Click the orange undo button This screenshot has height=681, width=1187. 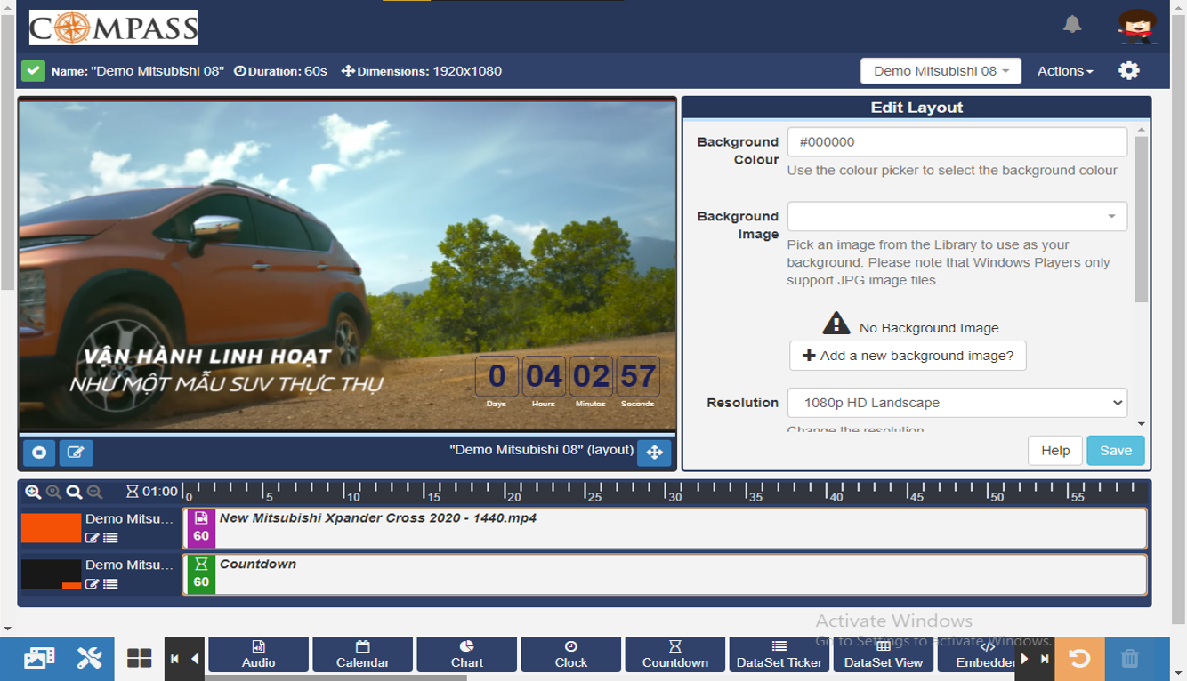click(1079, 658)
